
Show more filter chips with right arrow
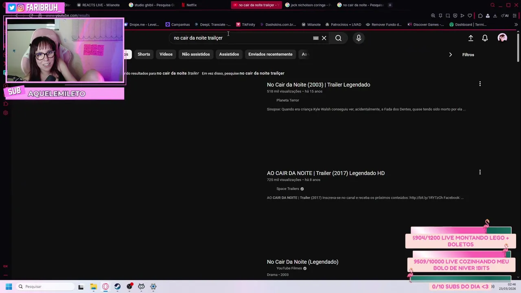pyautogui.click(x=450, y=55)
